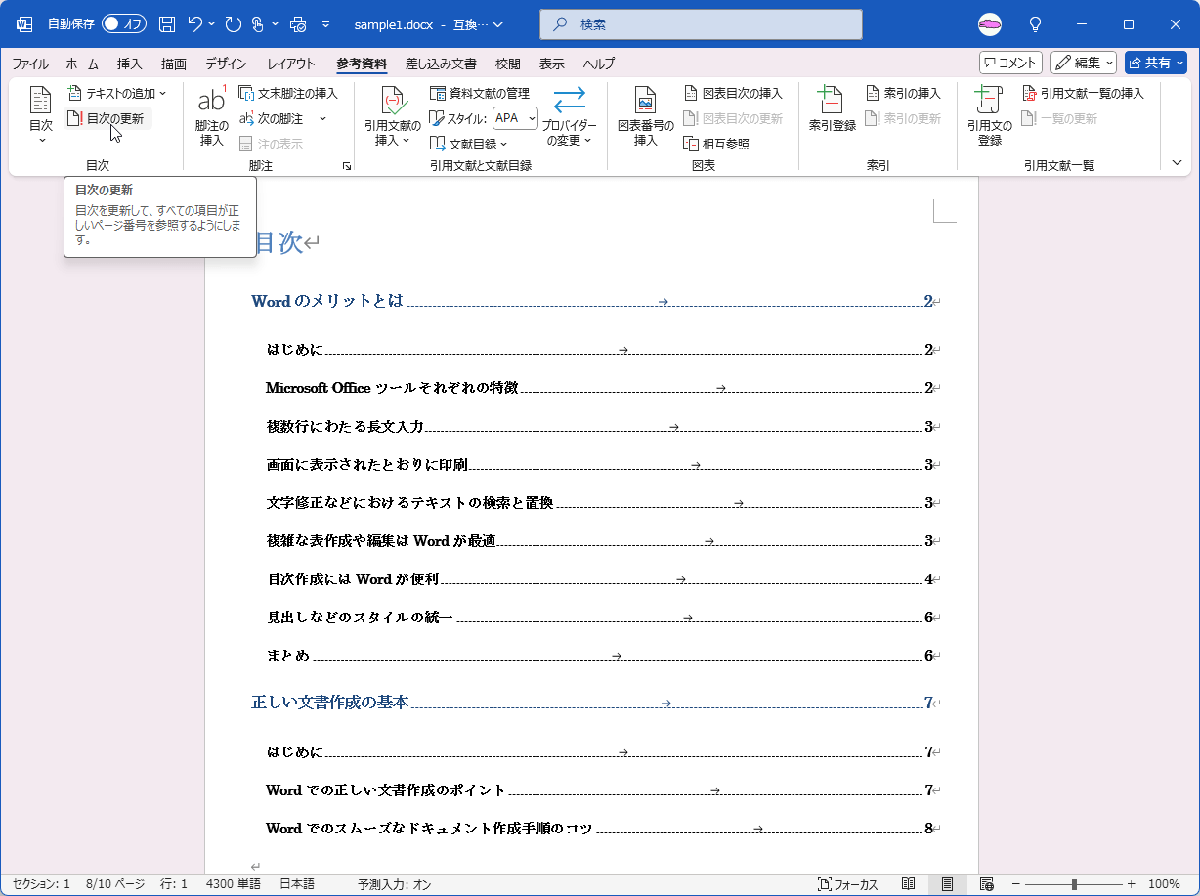This screenshot has width=1200, height=896.
Task: Click the Redo icon in title bar
Action: pyautogui.click(x=234, y=23)
